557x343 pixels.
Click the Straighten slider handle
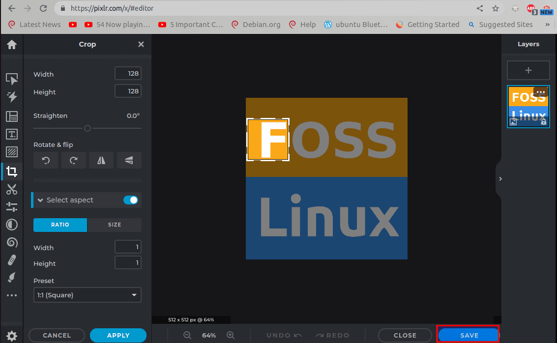(x=88, y=128)
